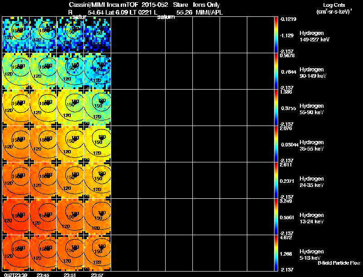This screenshot has width=363, height=277.
Task: Click the 'Ions Only' label in the title
Action: tap(206, 5)
